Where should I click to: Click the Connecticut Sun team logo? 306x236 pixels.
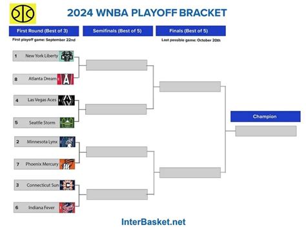point(67,185)
